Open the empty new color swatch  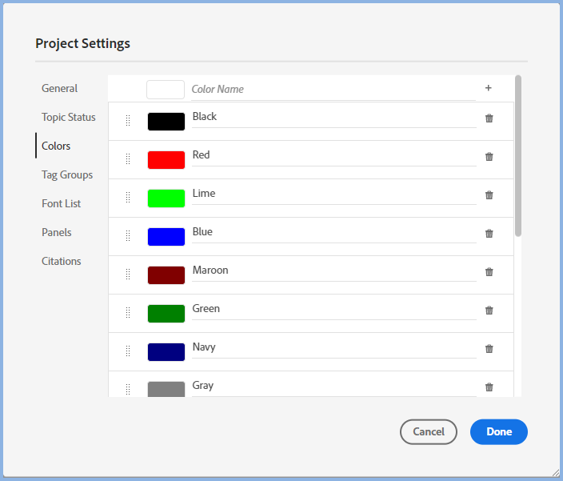point(166,90)
